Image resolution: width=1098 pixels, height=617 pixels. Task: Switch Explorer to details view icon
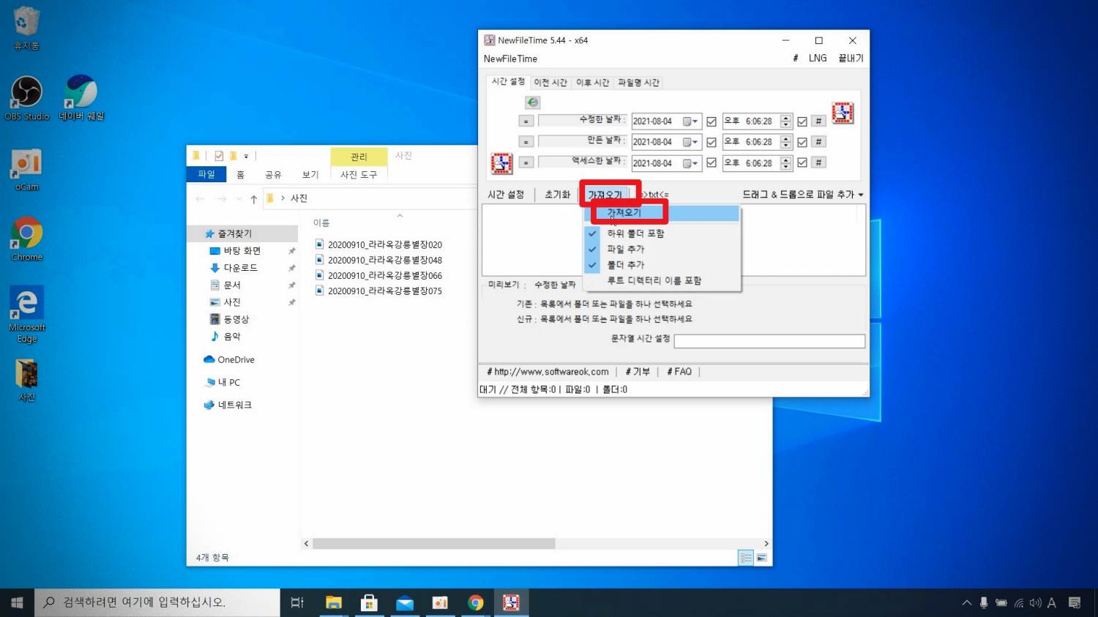tap(746, 558)
